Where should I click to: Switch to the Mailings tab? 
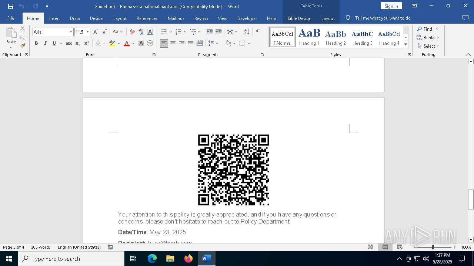[176, 18]
